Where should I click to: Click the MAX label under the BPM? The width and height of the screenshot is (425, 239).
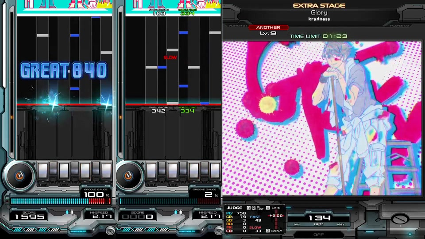coord(341,224)
